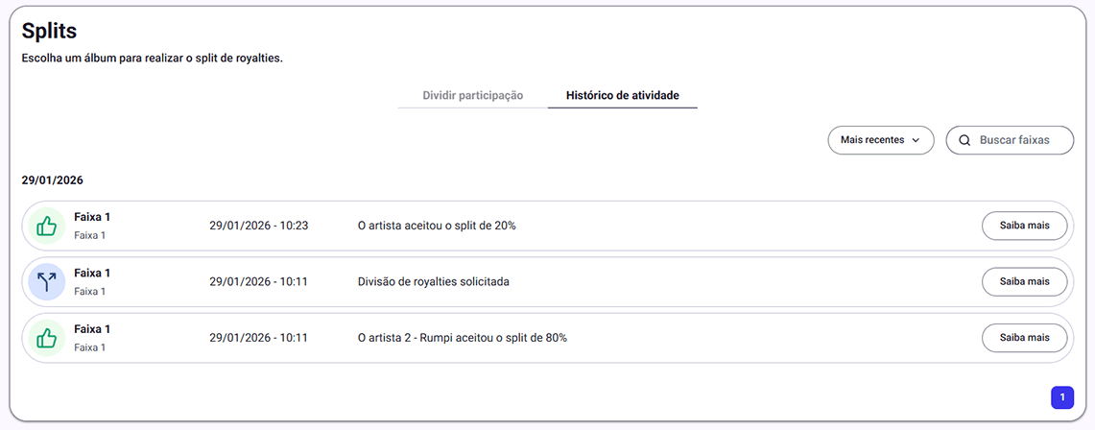The width and height of the screenshot is (1095, 430).
Task: Click the O artista 2 - Rumpi activity text
Action: (462, 338)
